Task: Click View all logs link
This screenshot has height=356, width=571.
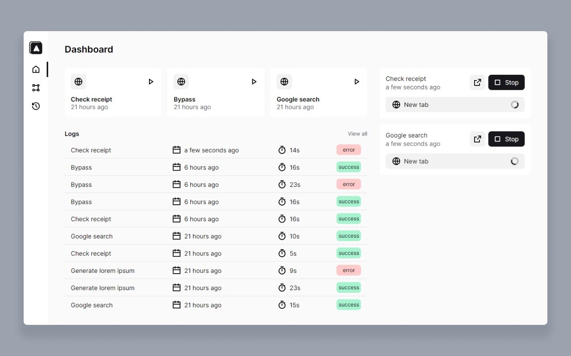Action: click(x=357, y=133)
